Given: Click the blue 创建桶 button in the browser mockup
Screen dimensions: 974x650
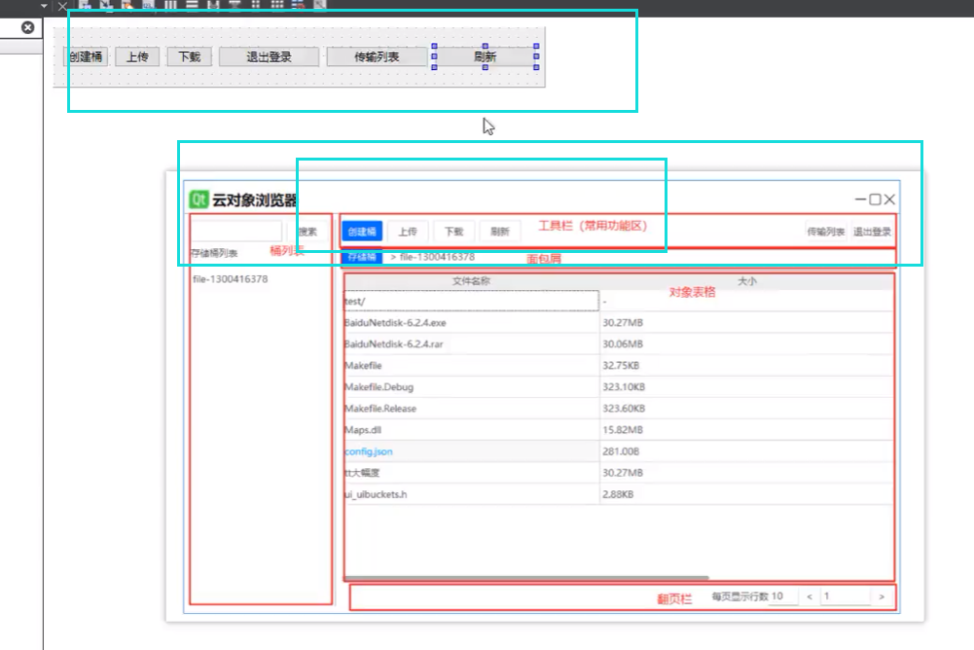Looking at the screenshot, I should [x=362, y=232].
